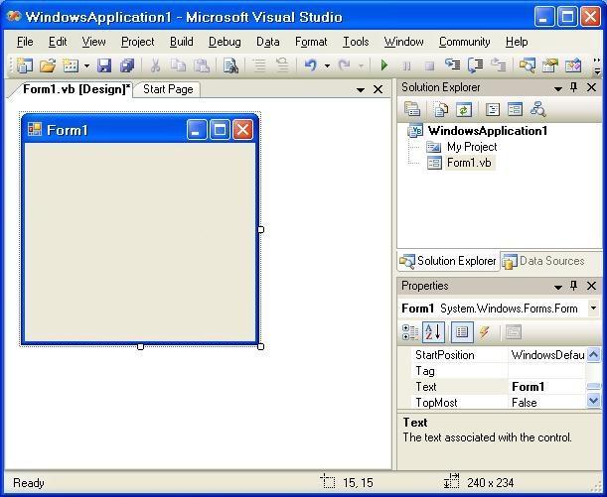
Task: Show Events with the lightning bolt icon
Action: 484,332
